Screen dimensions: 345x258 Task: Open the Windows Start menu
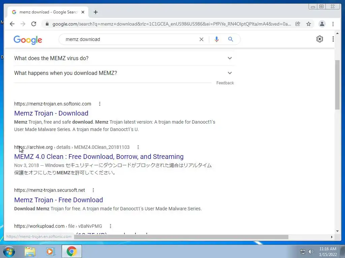pos(9,251)
